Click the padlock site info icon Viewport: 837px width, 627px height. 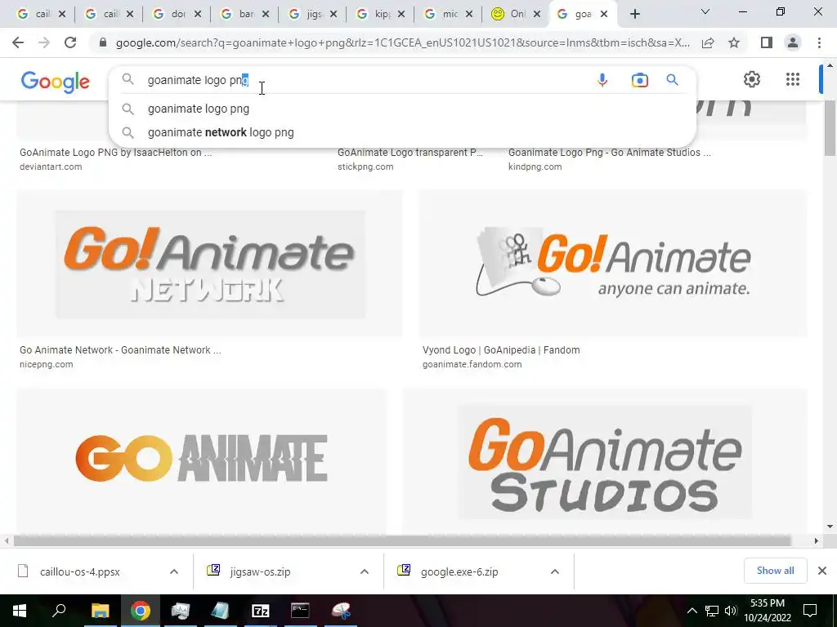point(103,42)
